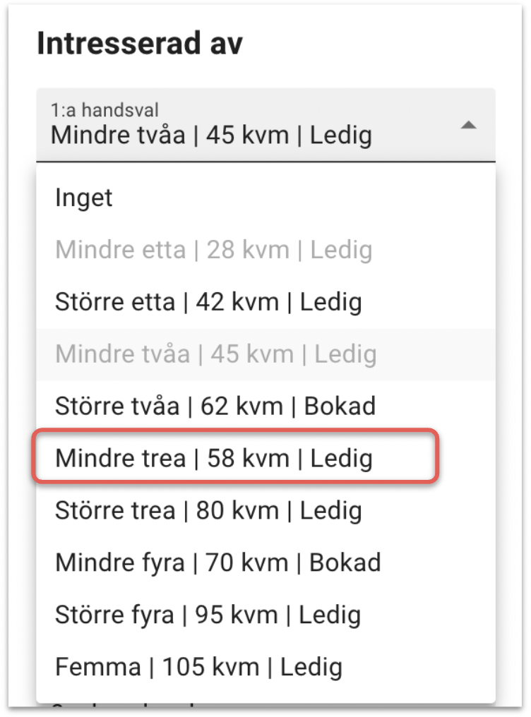The height and width of the screenshot is (717, 531).
Task: Choose Större trea, 80 kvm, Ledig
Action: (208, 511)
